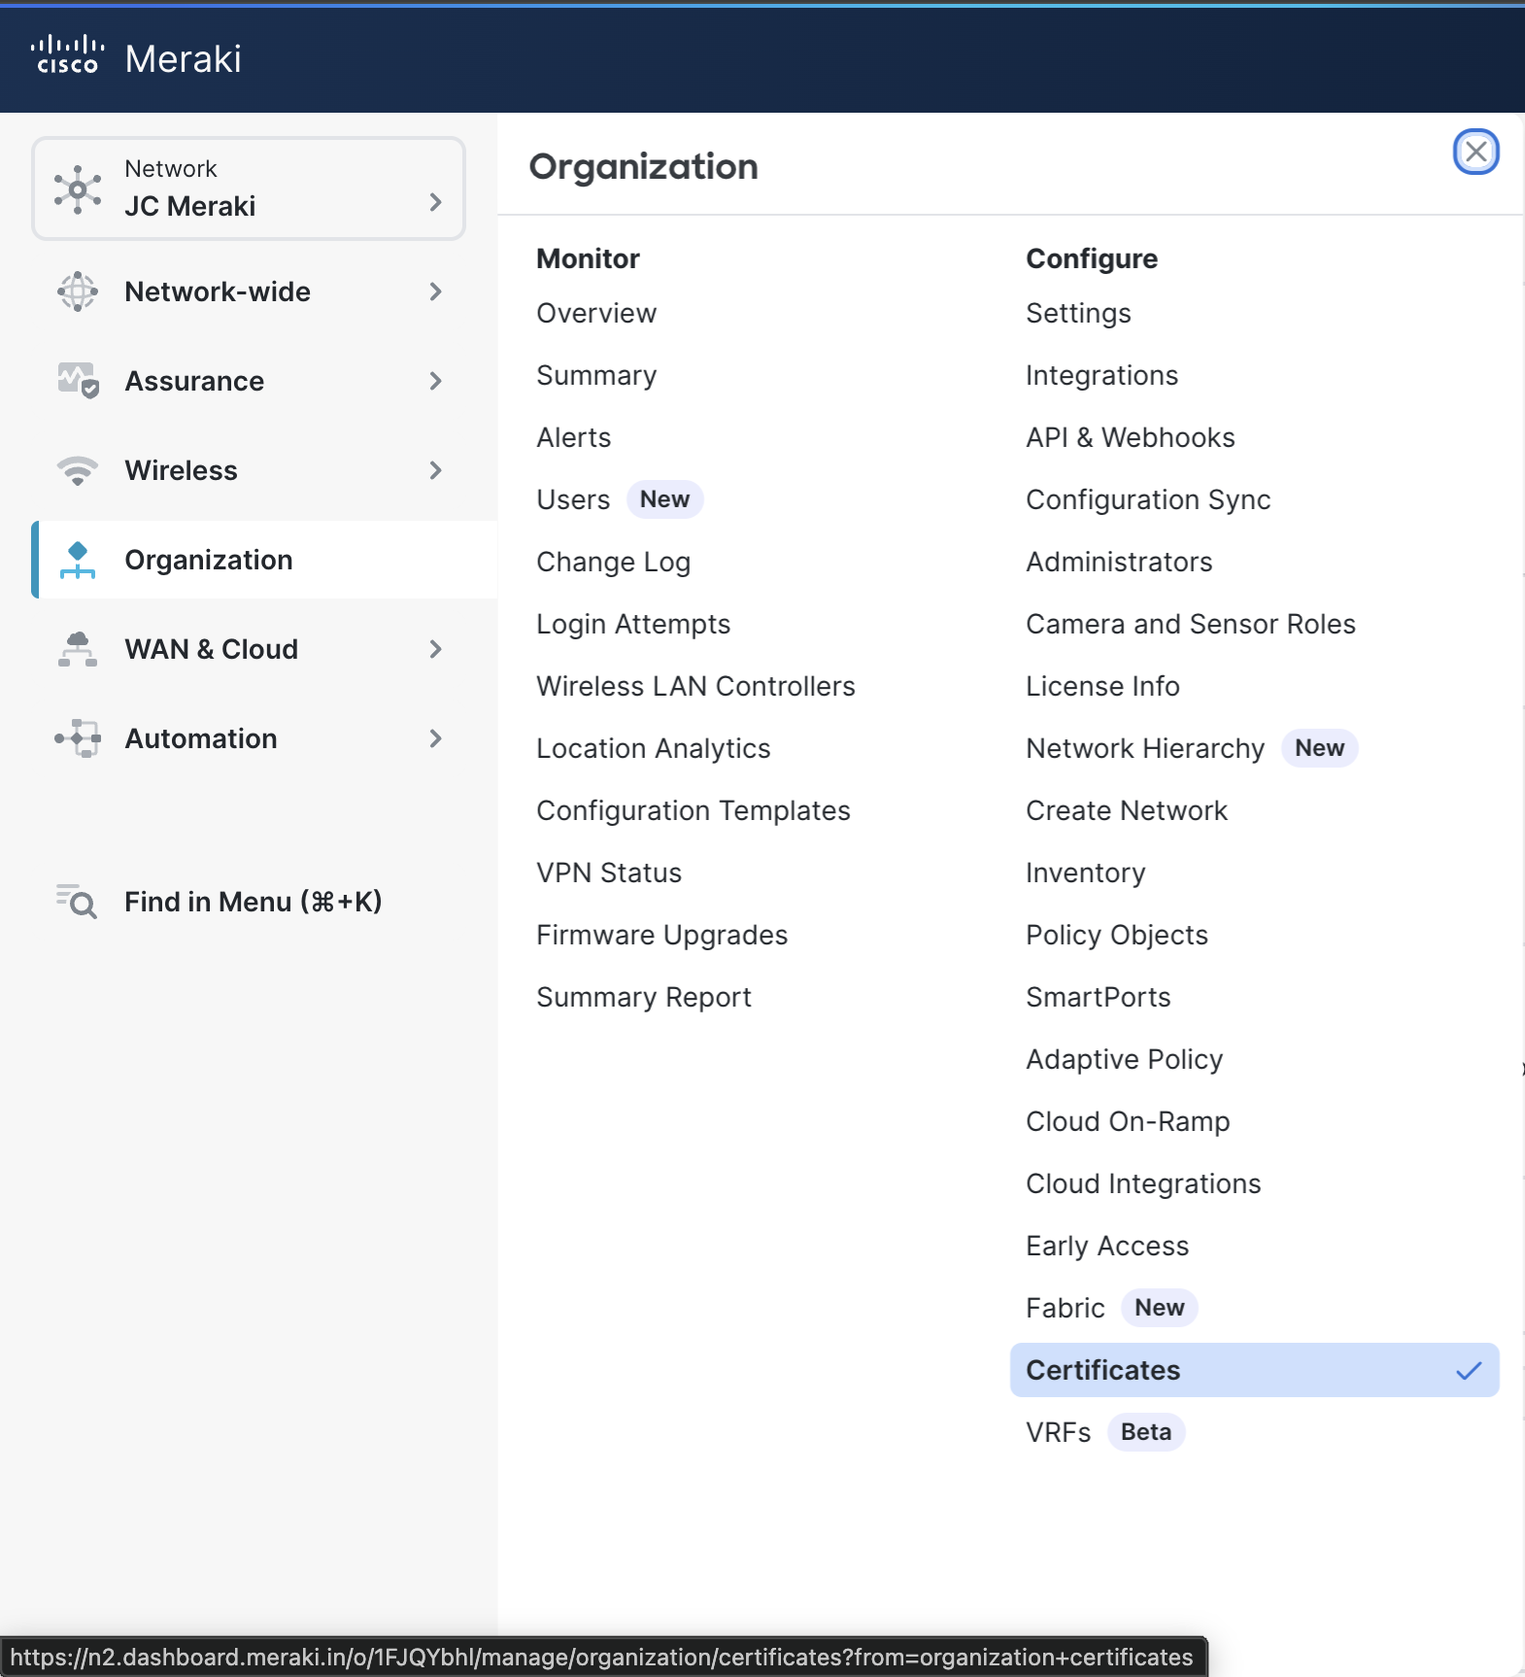Open Alerts under Monitor
Image resolution: width=1525 pixels, height=1677 pixels.
pyautogui.click(x=574, y=437)
